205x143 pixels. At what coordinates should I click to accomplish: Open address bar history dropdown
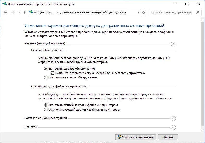coord(139,13)
